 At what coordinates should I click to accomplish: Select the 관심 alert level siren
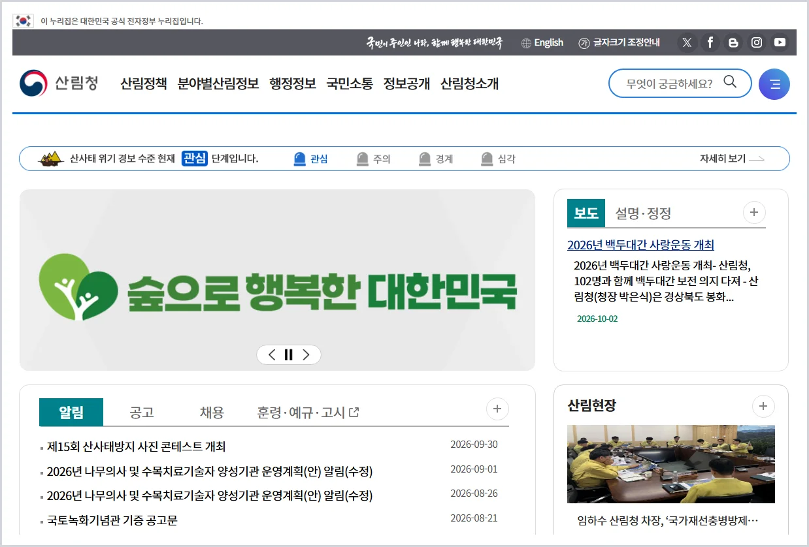click(x=300, y=159)
